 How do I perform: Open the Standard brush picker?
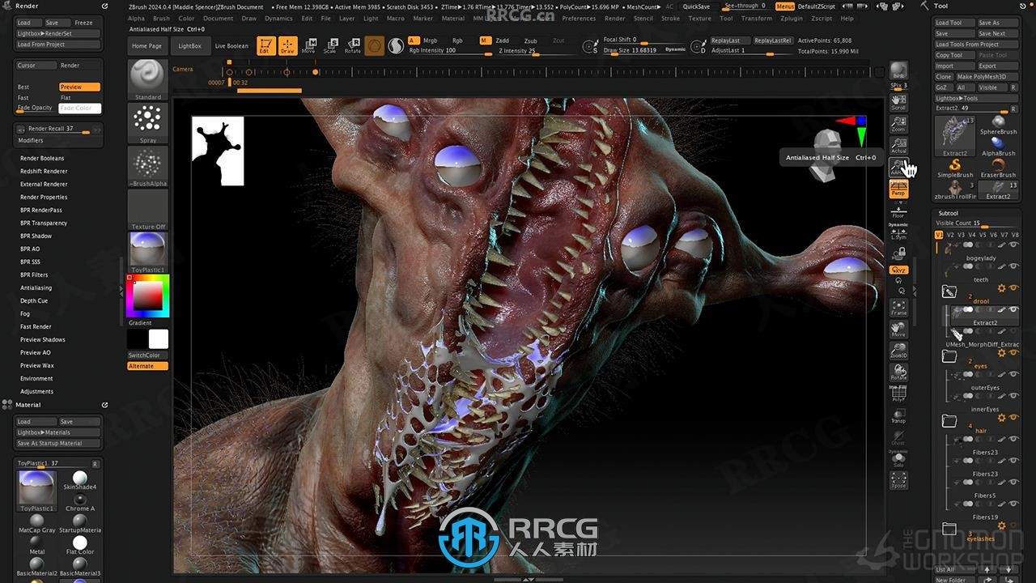tap(148, 80)
